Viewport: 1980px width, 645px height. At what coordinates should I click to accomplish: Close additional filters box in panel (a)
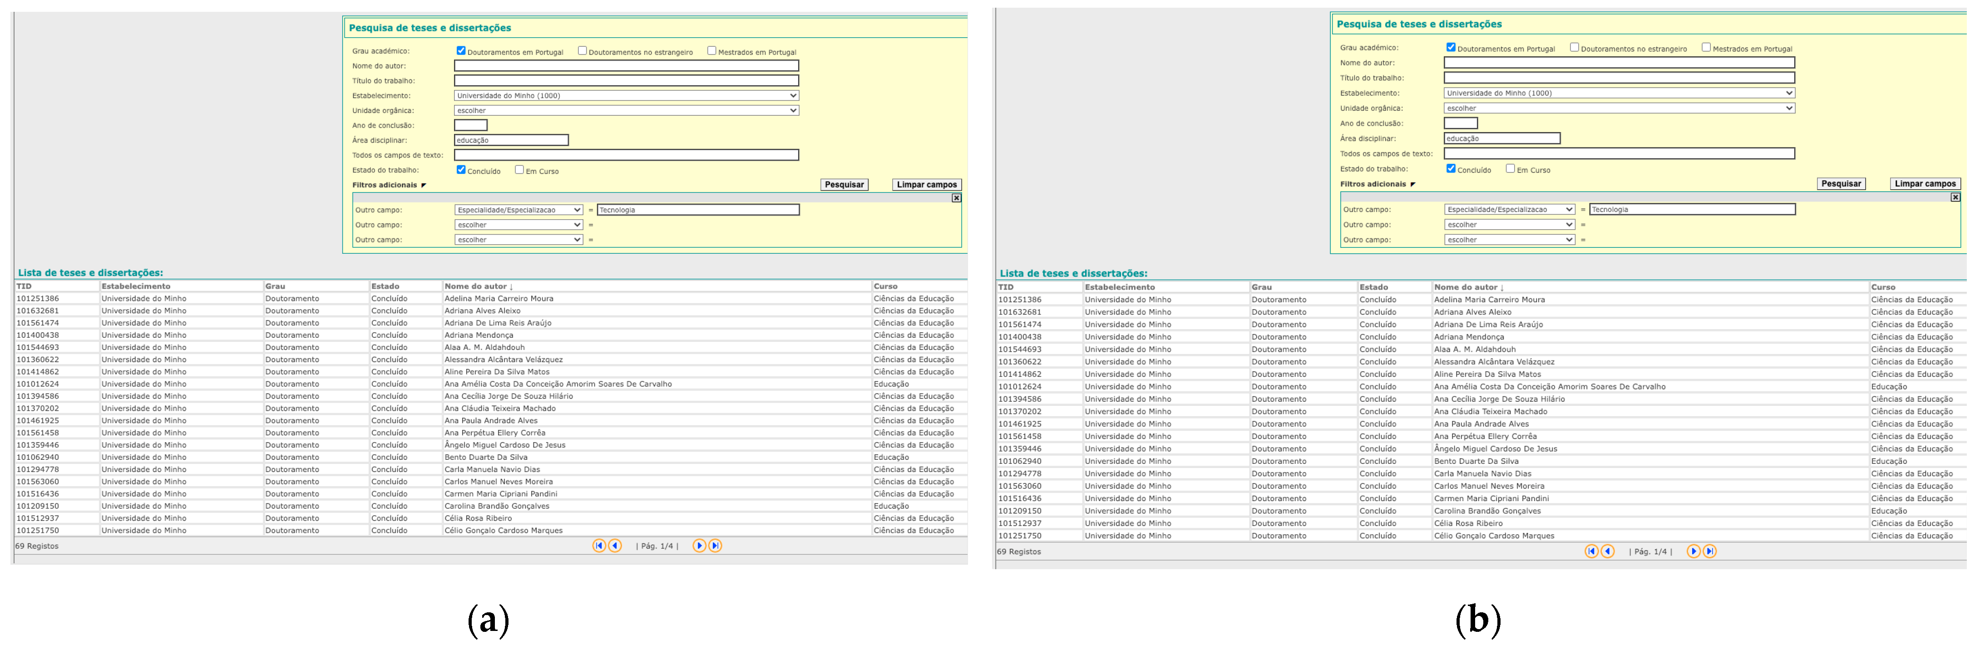point(956,198)
